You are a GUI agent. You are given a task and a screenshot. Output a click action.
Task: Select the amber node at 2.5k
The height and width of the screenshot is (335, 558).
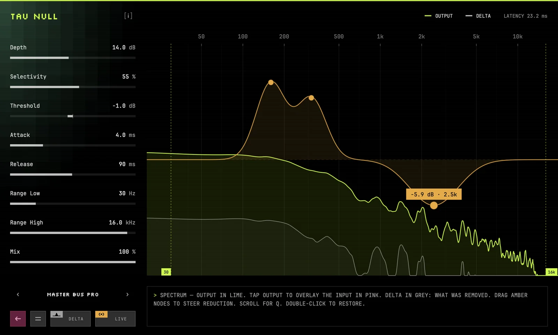434,205
